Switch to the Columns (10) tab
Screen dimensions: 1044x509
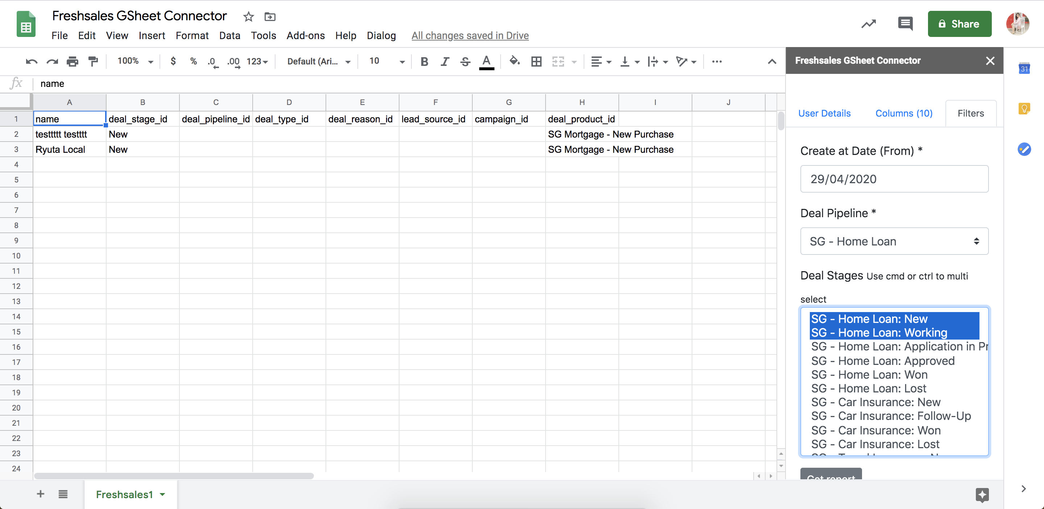tap(904, 113)
